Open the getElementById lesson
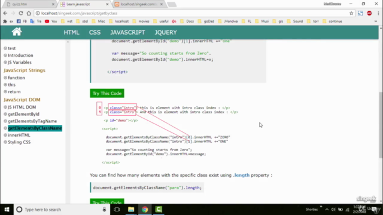Viewport: 383px width, 215px height. click(23, 114)
